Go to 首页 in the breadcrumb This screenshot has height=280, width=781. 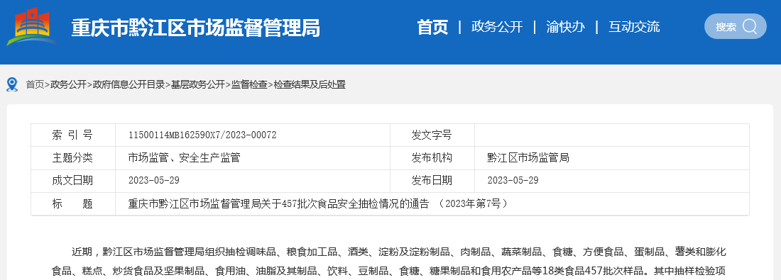[35, 84]
